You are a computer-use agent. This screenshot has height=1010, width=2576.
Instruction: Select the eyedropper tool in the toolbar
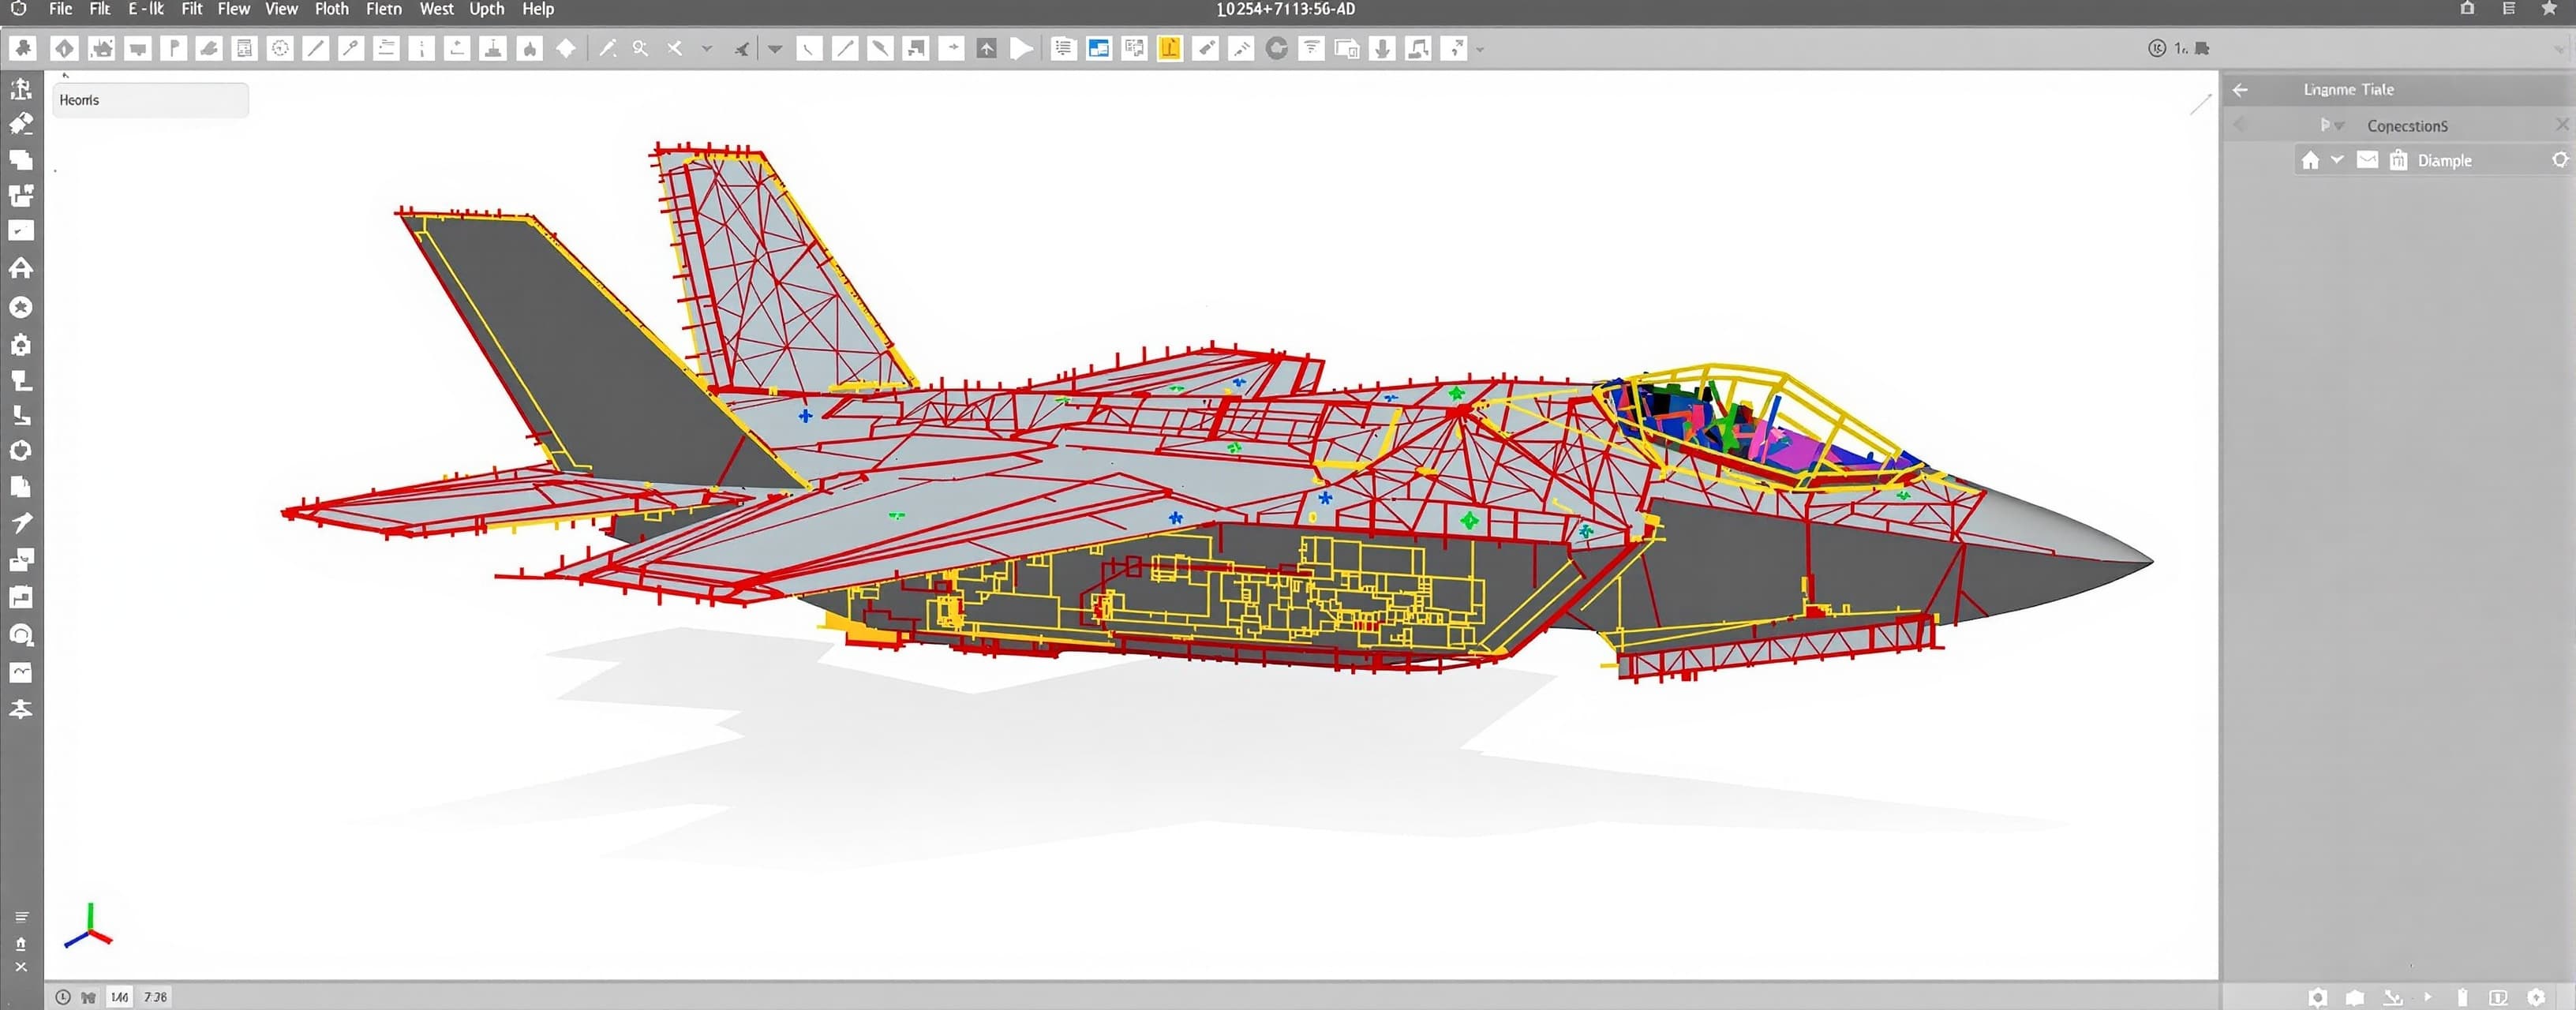pyautogui.click(x=607, y=48)
